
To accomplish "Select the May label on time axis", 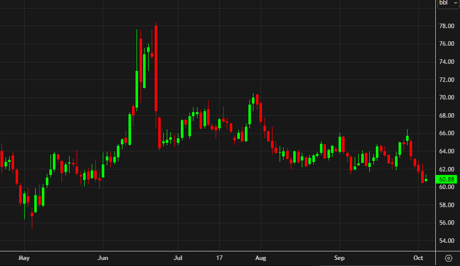I will pos(24,258).
